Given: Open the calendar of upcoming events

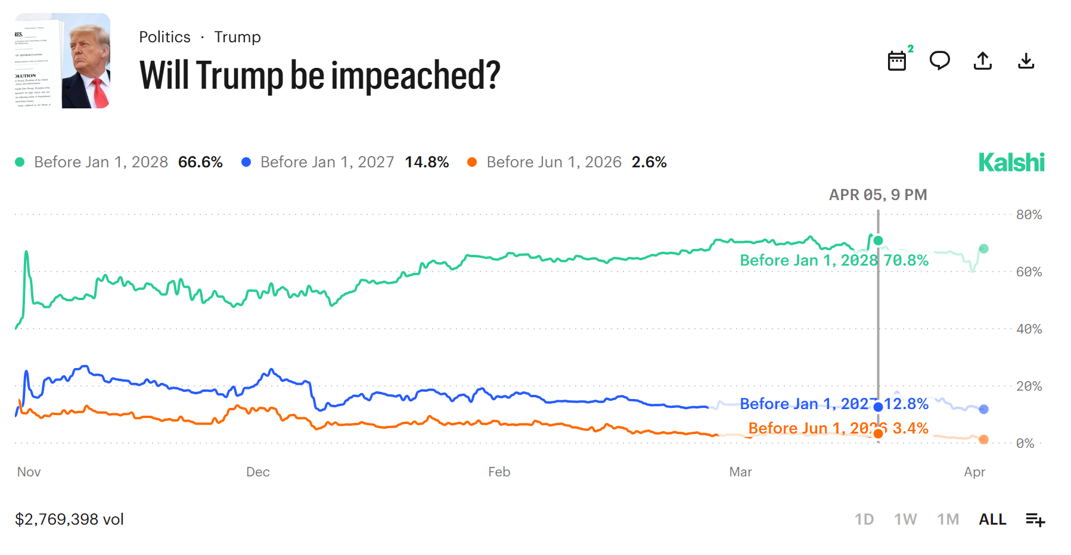Looking at the screenshot, I should tap(898, 61).
